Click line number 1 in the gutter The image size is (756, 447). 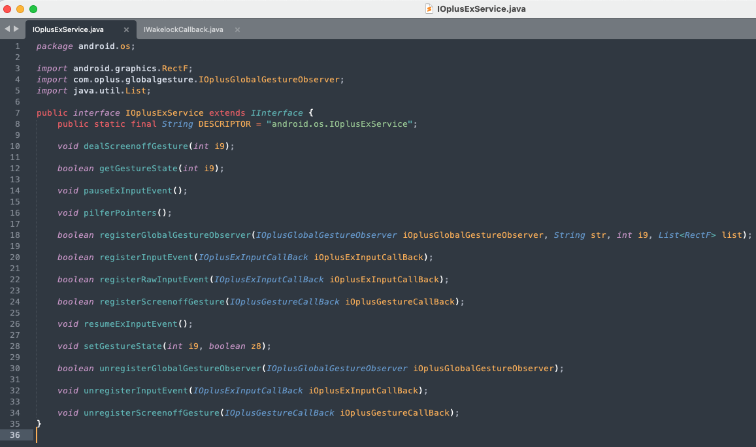(x=18, y=46)
